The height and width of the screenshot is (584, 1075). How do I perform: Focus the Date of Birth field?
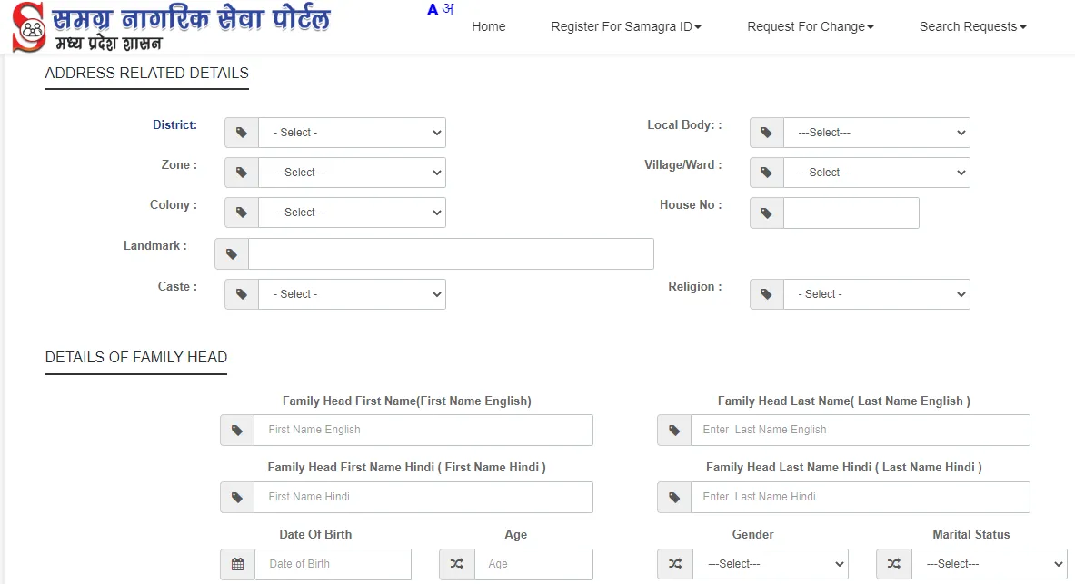point(333,564)
